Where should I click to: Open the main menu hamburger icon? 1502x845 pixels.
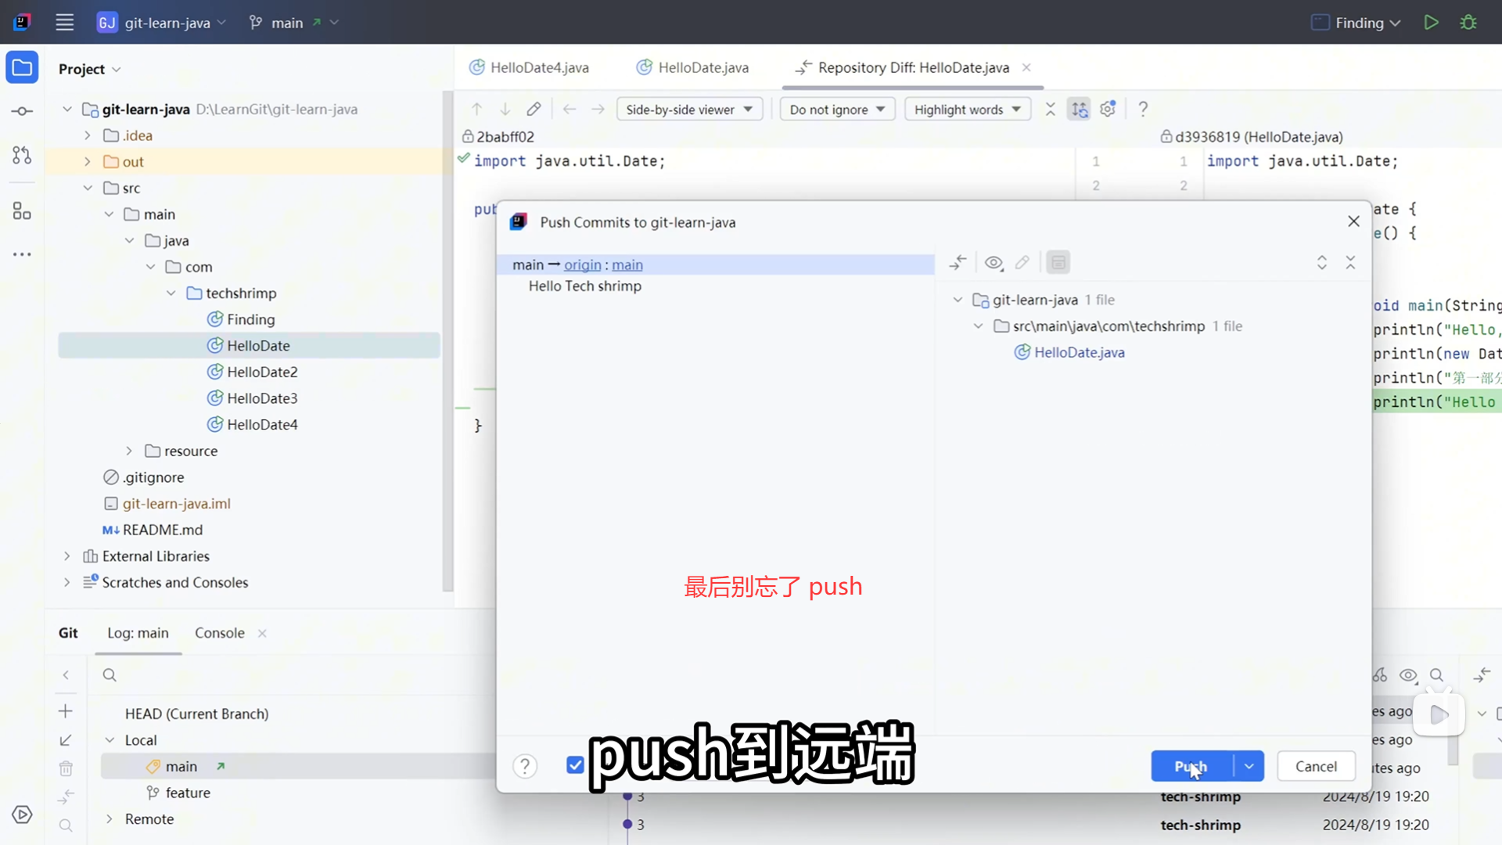65,23
